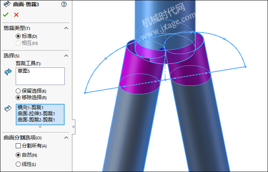This screenshot has width=268, height=172.
Task: Grab the resize handle below the selection list
Action: (40, 127)
